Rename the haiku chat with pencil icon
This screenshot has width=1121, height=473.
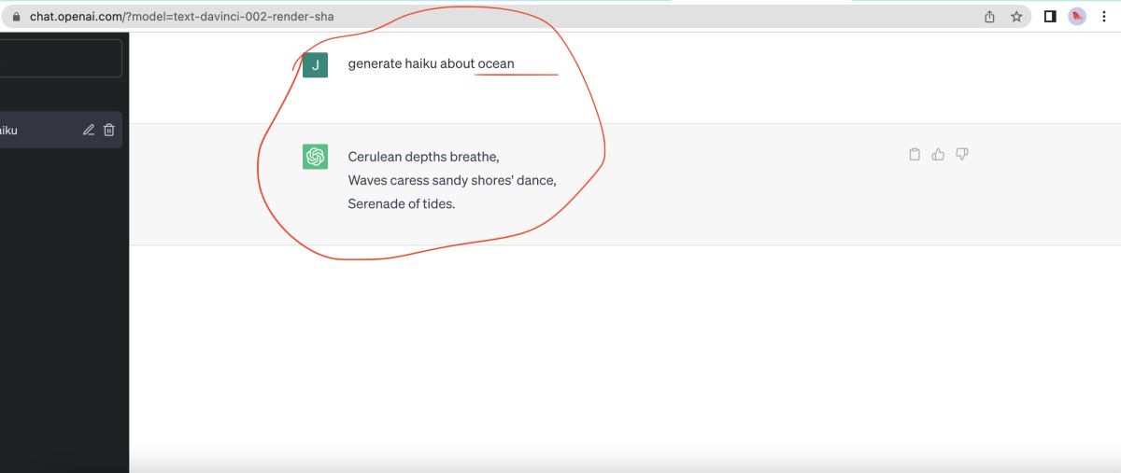[89, 130]
